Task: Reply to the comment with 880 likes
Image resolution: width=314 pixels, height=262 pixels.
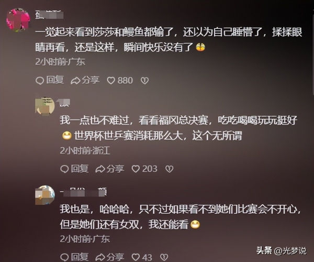Action: click(50, 80)
